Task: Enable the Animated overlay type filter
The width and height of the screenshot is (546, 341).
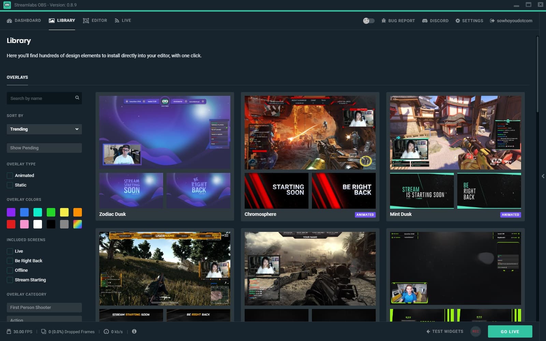Action: [10, 175]
